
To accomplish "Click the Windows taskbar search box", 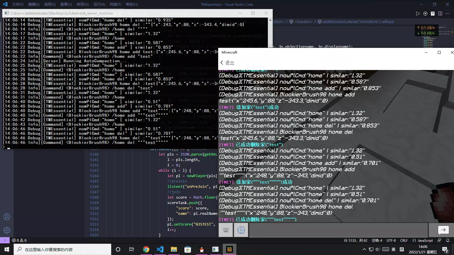I will [62, 249].
